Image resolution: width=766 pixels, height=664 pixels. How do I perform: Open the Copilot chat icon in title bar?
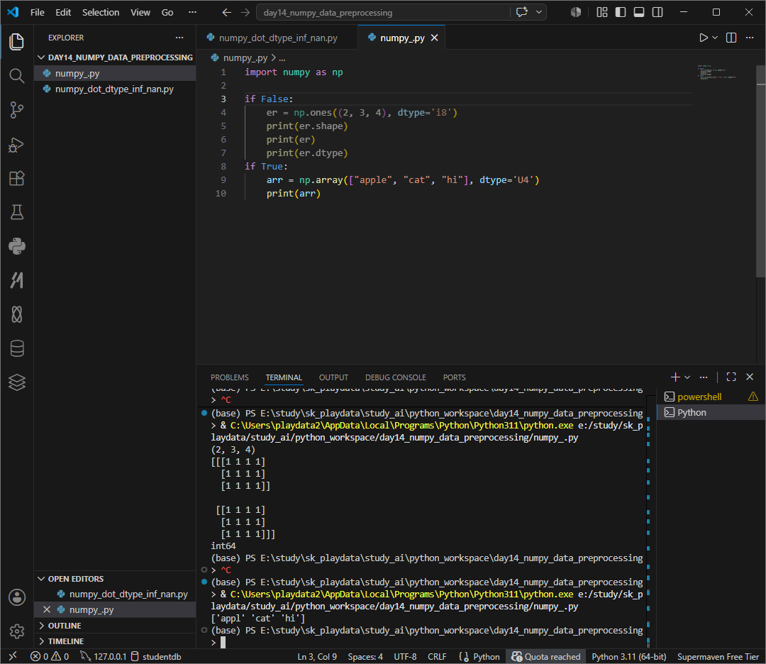tap(522, 12)
